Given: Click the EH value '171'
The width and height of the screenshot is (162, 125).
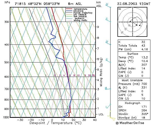Looking at the screenshot, I should click(x=144, y=107).
